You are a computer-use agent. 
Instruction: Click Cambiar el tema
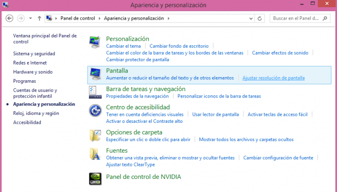pyautogui.click(x=124, y=46)
